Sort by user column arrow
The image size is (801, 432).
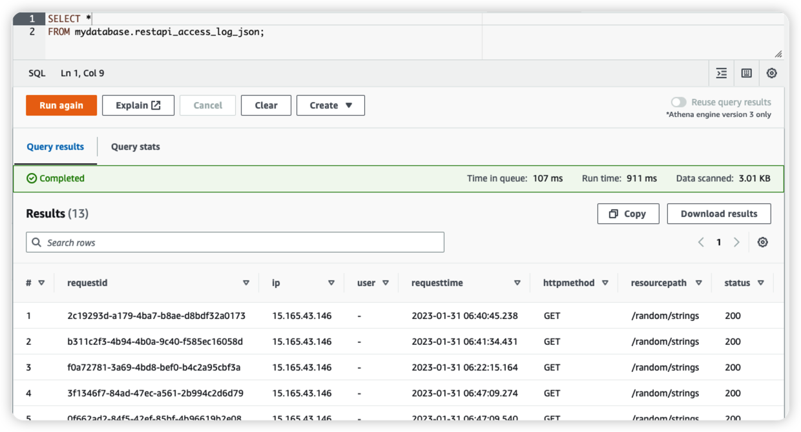pyautogui.click(x=386, y=283)
